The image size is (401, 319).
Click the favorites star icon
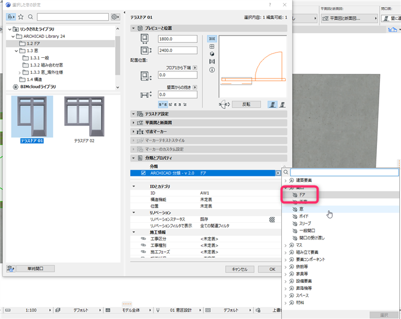click(21, 17)
